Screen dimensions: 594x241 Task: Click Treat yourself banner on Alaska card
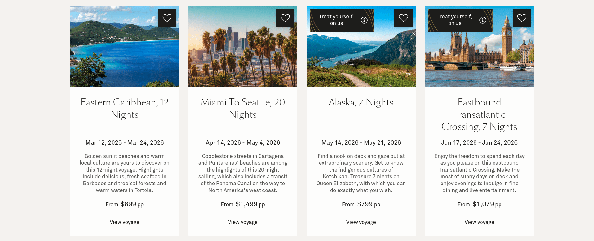click(336, 20)
